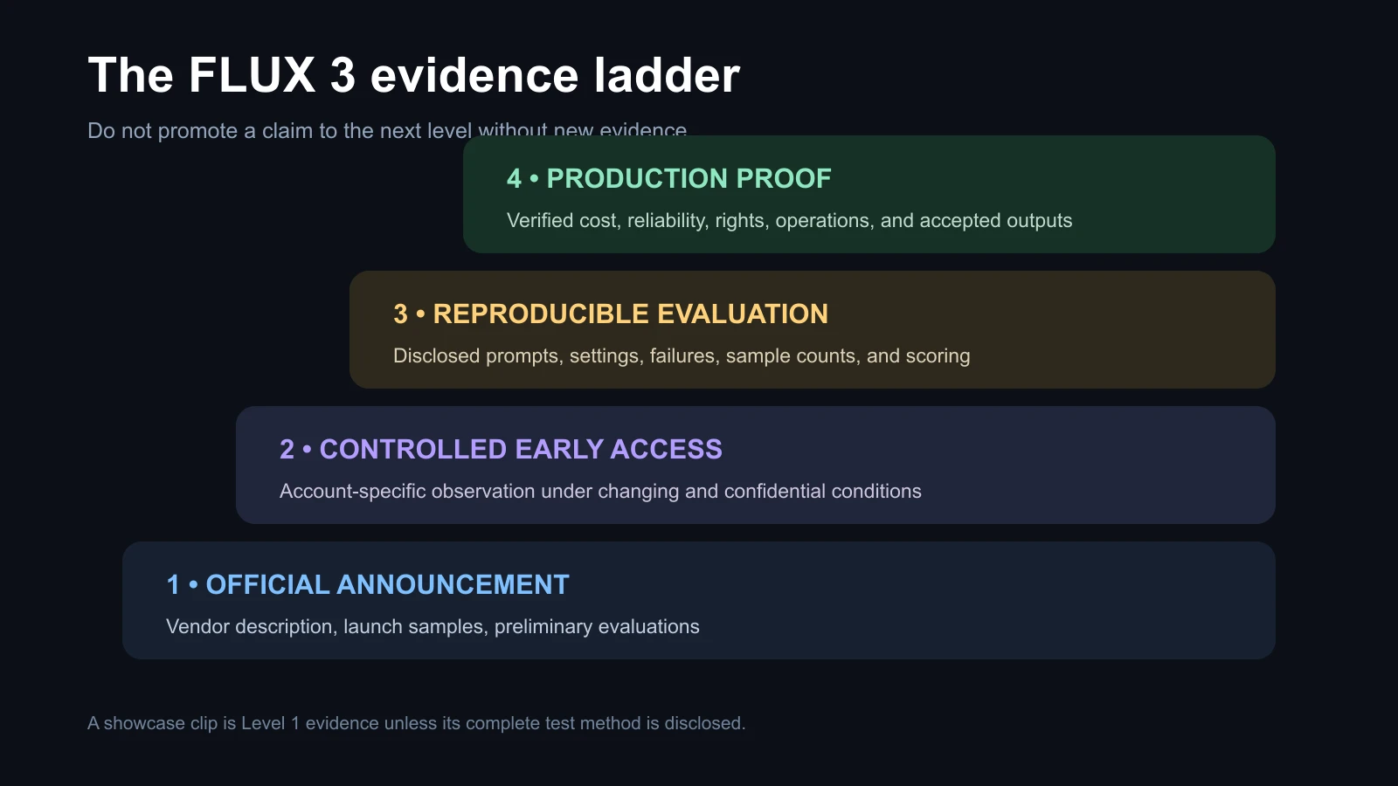This screenshot has height=786, width=1398.
Task: Click the '4 • PRODUCTION PROOF' heading
Action: tap(668, 178)
